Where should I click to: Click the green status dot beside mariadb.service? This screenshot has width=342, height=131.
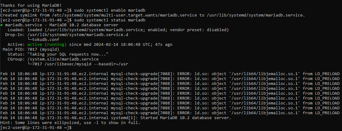[2, 25]
